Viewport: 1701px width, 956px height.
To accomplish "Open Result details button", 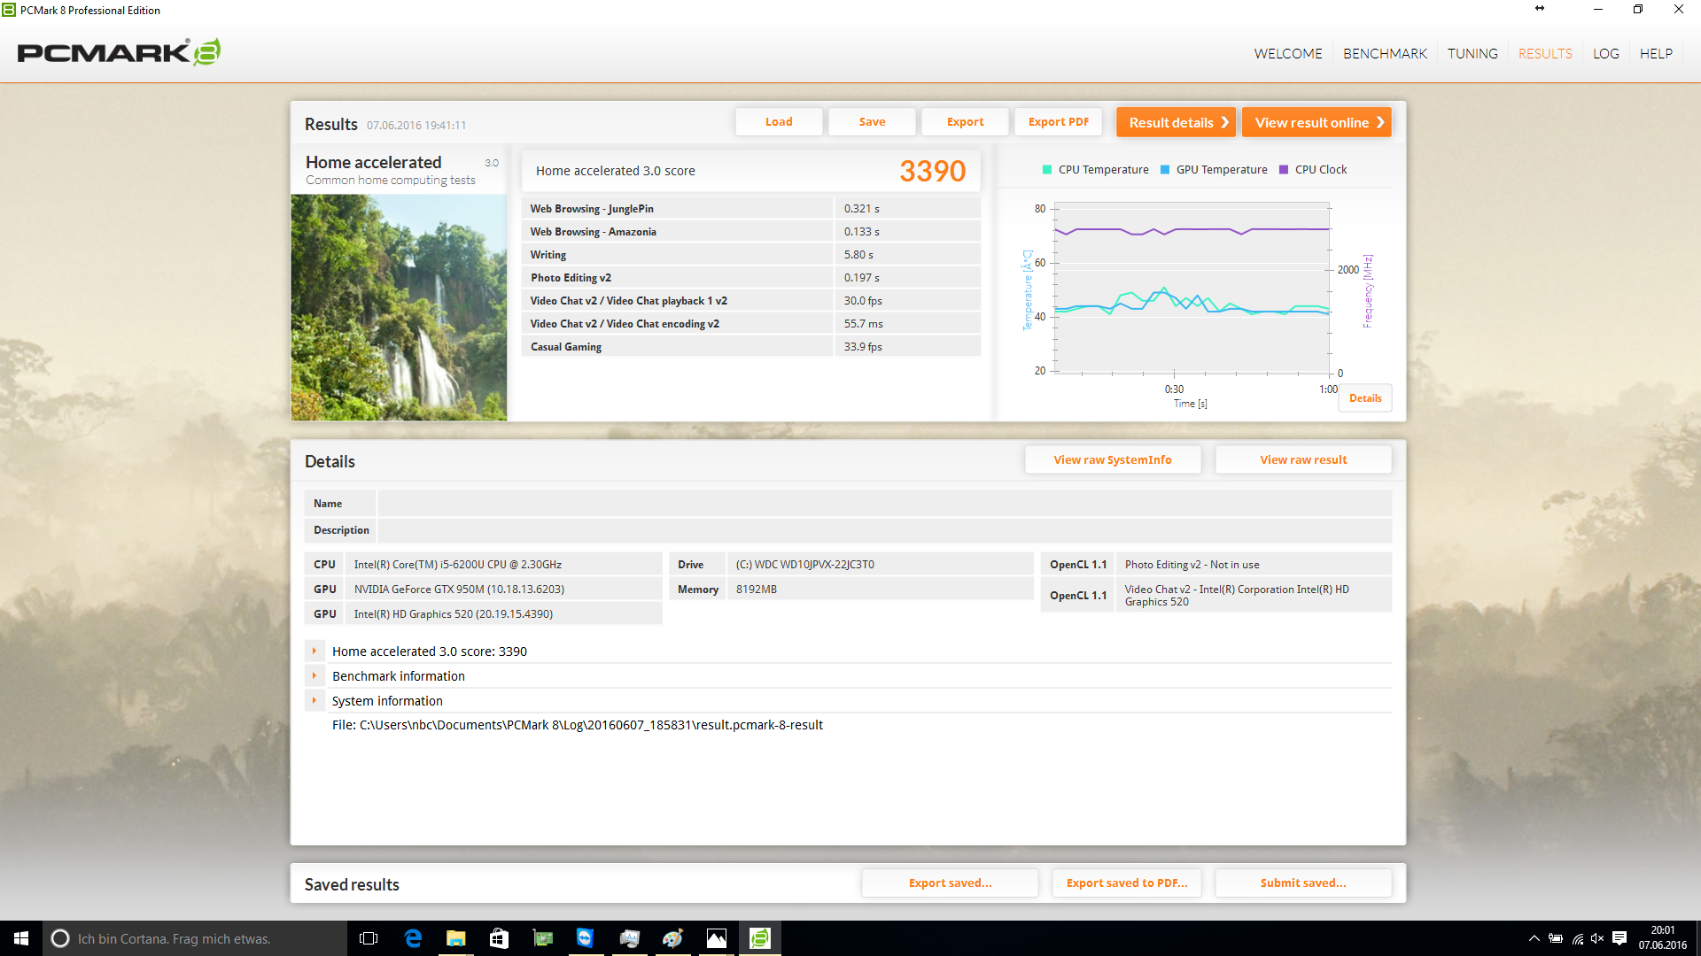I will click(1176, 122).
